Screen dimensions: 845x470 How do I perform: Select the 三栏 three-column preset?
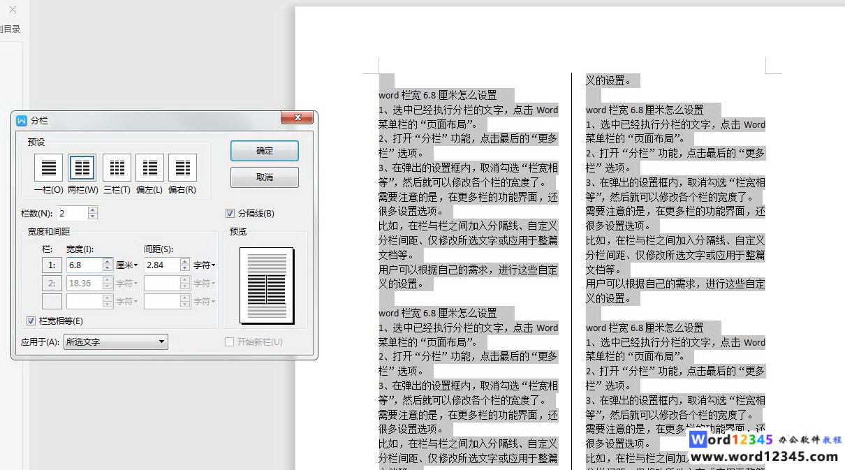(x=117, y=168)
